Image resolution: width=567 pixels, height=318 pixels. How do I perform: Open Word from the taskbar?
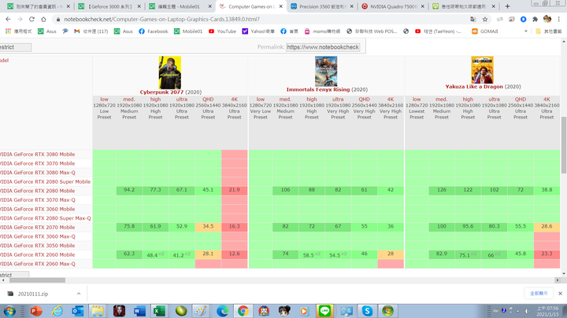click(139, 311)
